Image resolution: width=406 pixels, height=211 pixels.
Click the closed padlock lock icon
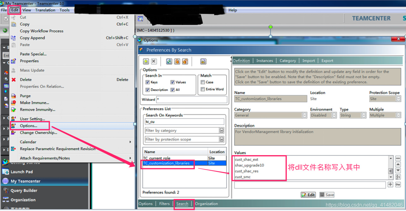[x=177, y=61]
